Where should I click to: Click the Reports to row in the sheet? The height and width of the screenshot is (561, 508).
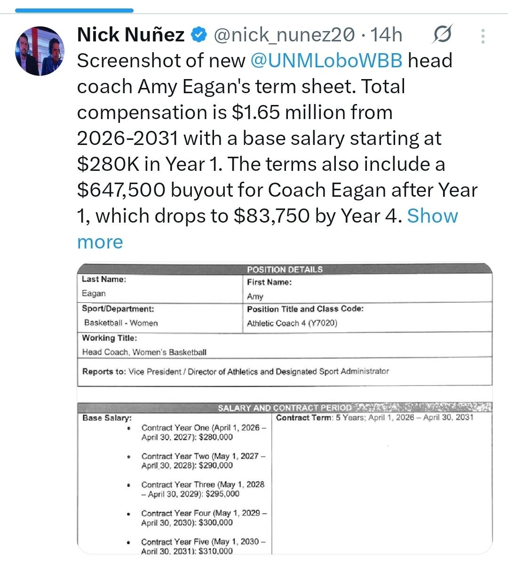(235, 371)
